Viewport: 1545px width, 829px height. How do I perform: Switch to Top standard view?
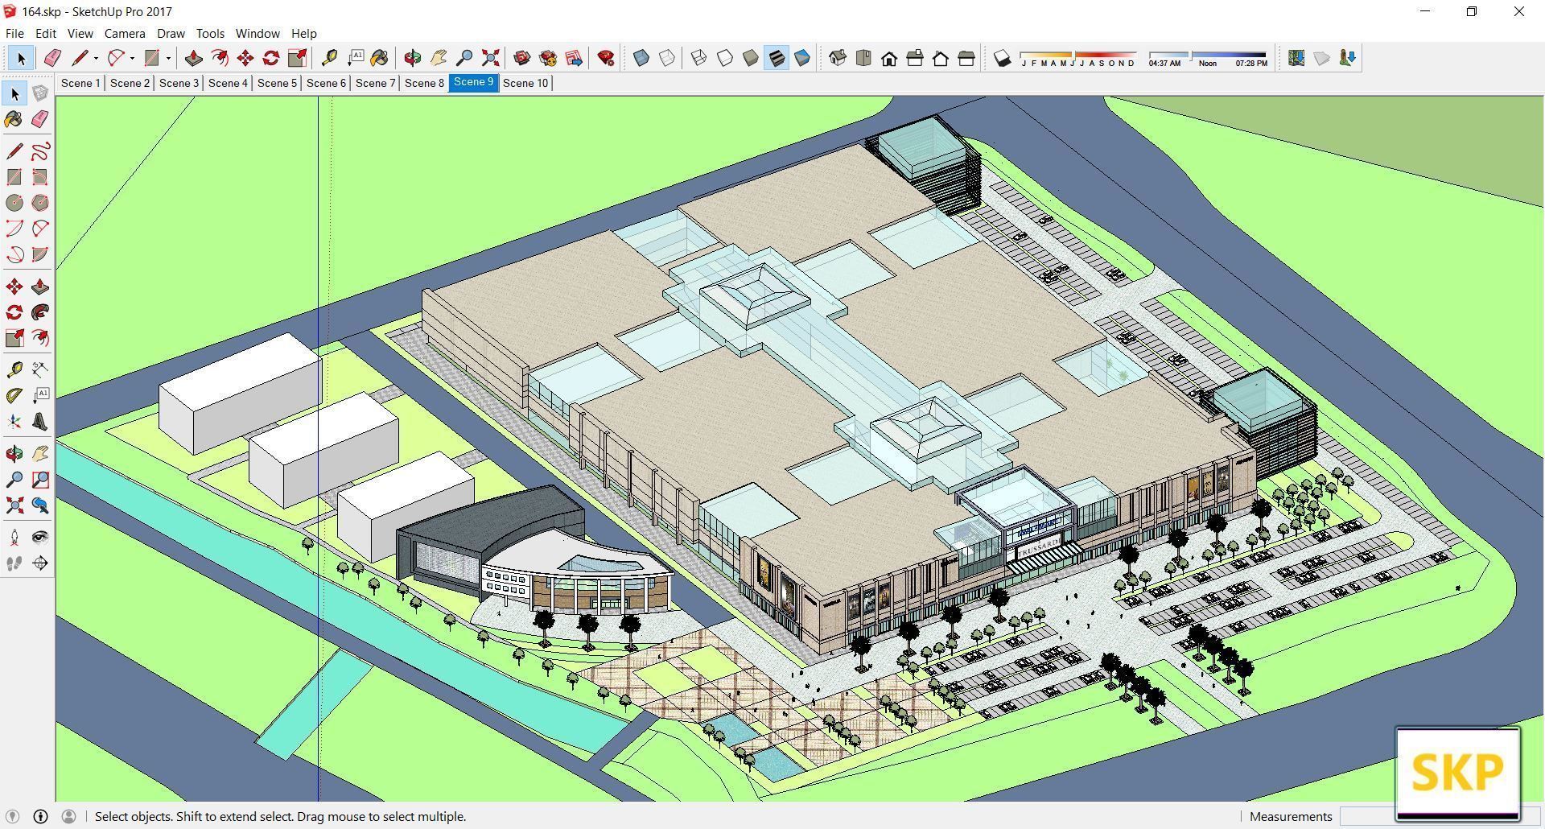tap(863, 58)
